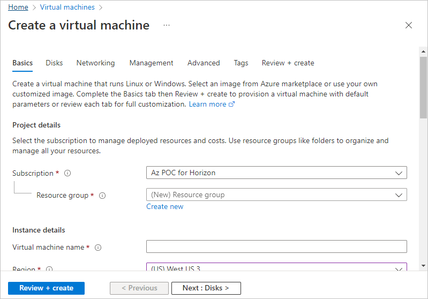Focus the Virtual machine name field
Image resolution: width=428 pixels, height=299 pixels.
[276, 246]
